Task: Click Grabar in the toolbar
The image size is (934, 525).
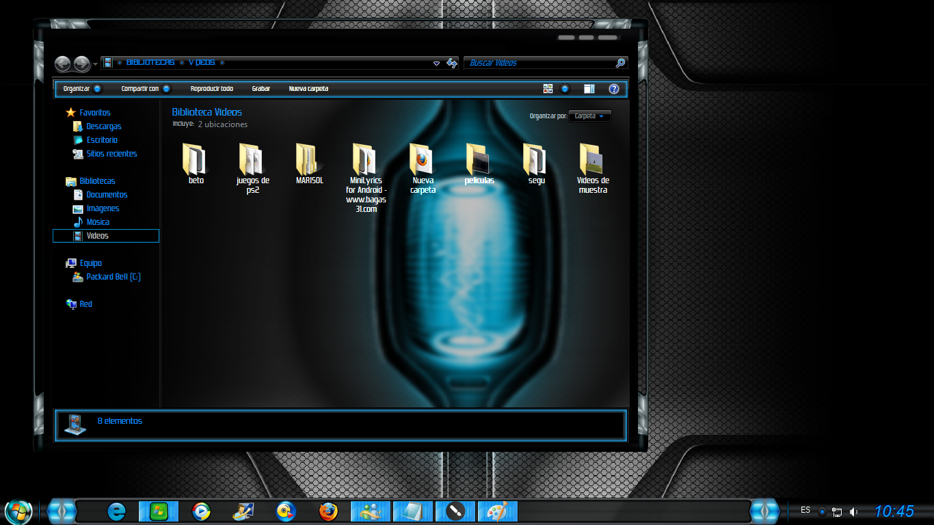Action: click(261, 89)
